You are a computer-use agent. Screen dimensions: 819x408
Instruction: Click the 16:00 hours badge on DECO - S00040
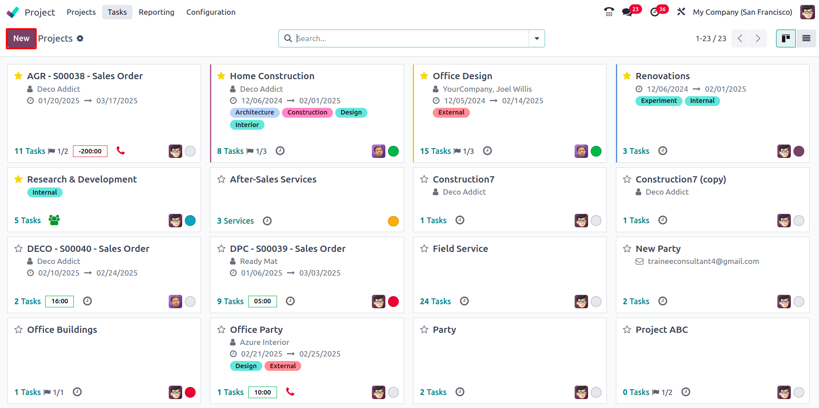pos(60,302)
